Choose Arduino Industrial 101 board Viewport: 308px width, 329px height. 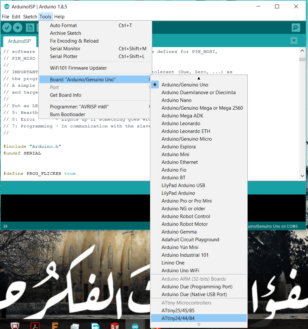pyautogui.click(x=199, y=255)
